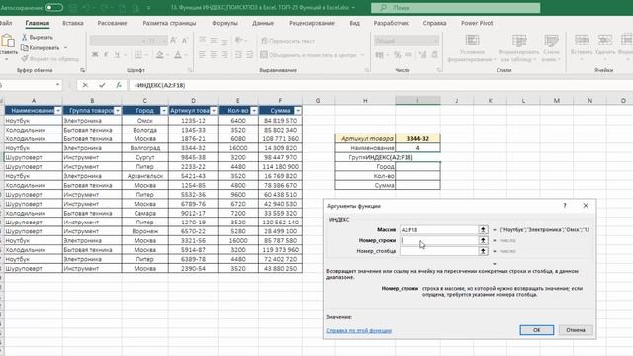Center text horizontally icon
Viewport: 633px width, 356px height.
[214, 55]
